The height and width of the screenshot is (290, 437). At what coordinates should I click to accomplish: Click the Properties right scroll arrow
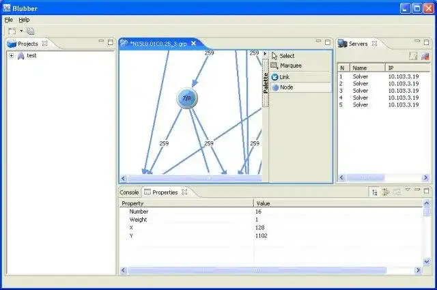[418, 270]
